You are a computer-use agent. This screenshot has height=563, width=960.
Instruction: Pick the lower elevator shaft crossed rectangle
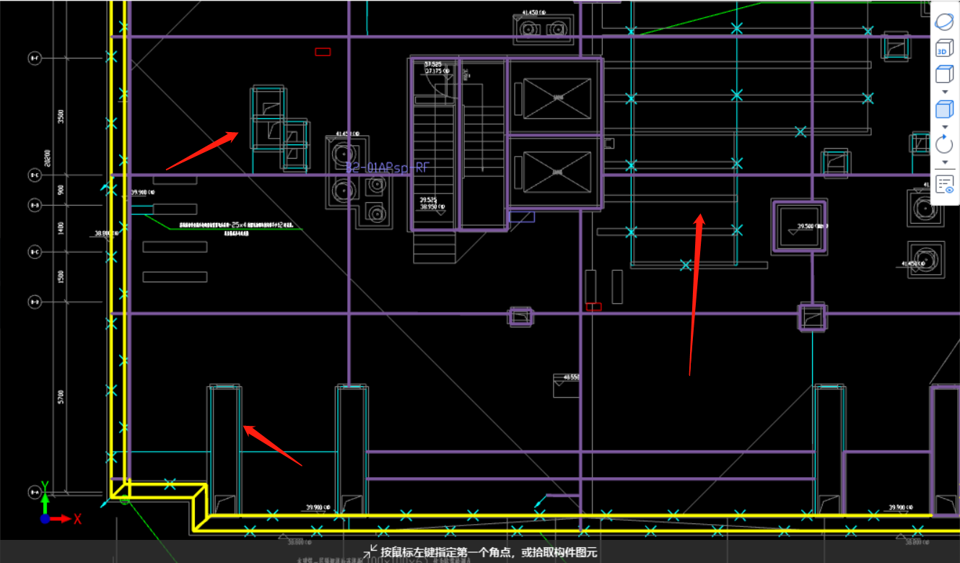point(557,173)
